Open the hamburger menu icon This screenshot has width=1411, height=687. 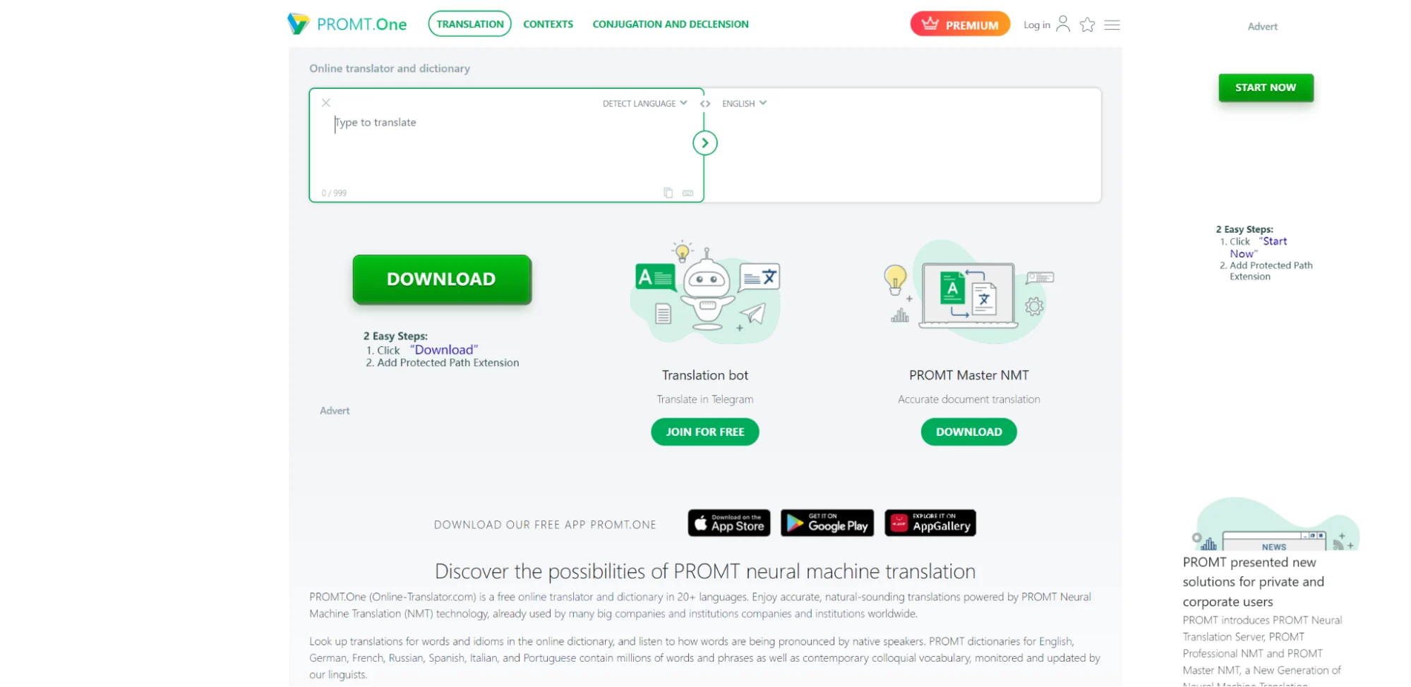tap(1112, 25)
